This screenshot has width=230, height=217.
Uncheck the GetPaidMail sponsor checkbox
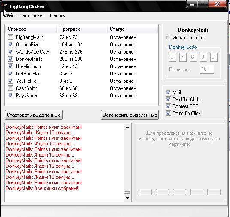click(x=10, y=73)
